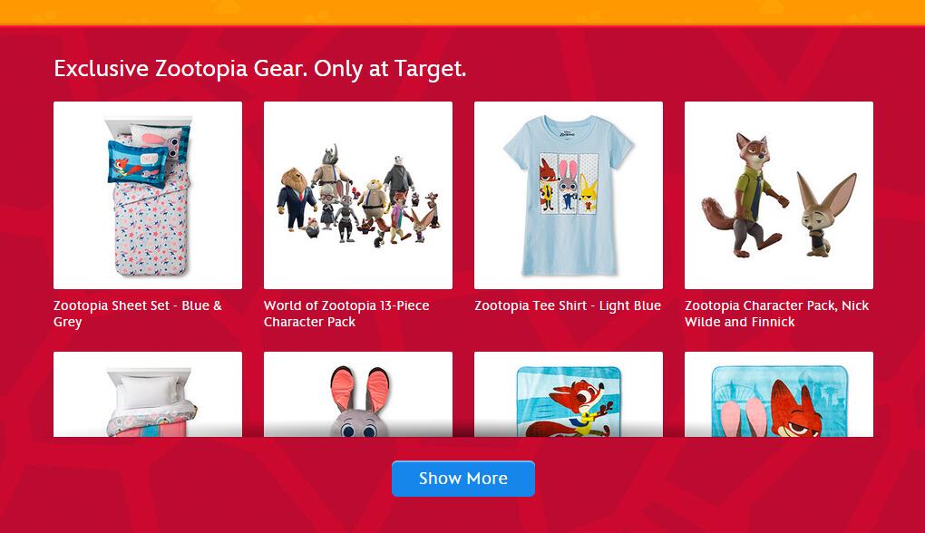Click the orange banner at the top
Screen dimensions: 925x533
tap(462, 12)
